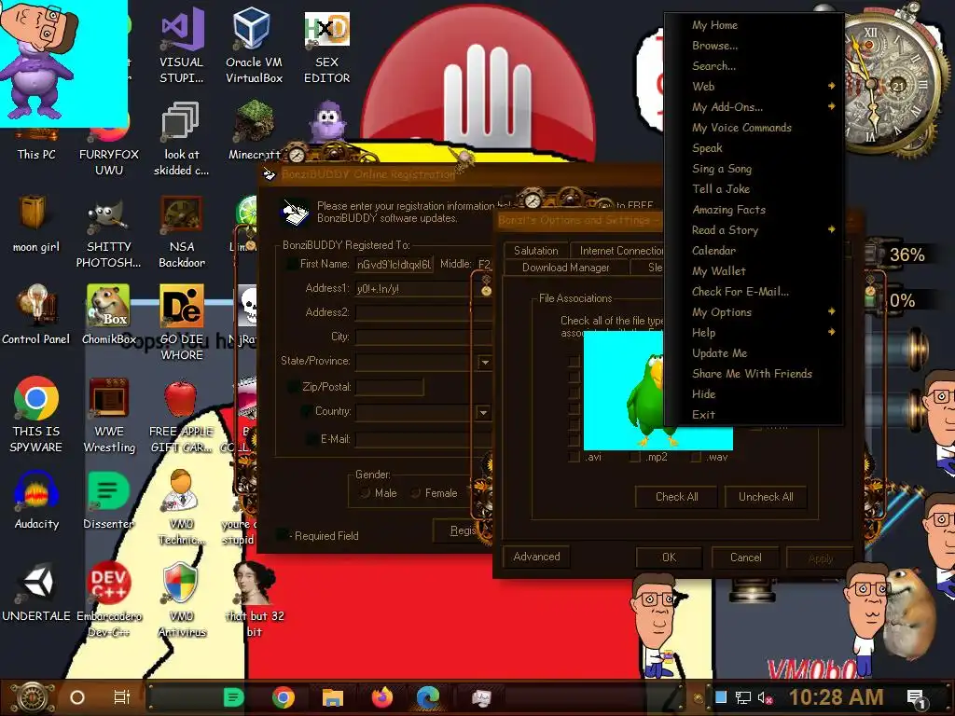
Task: Open the steampunk Start button
Action: pyautogui.click(x=31, y=697)
